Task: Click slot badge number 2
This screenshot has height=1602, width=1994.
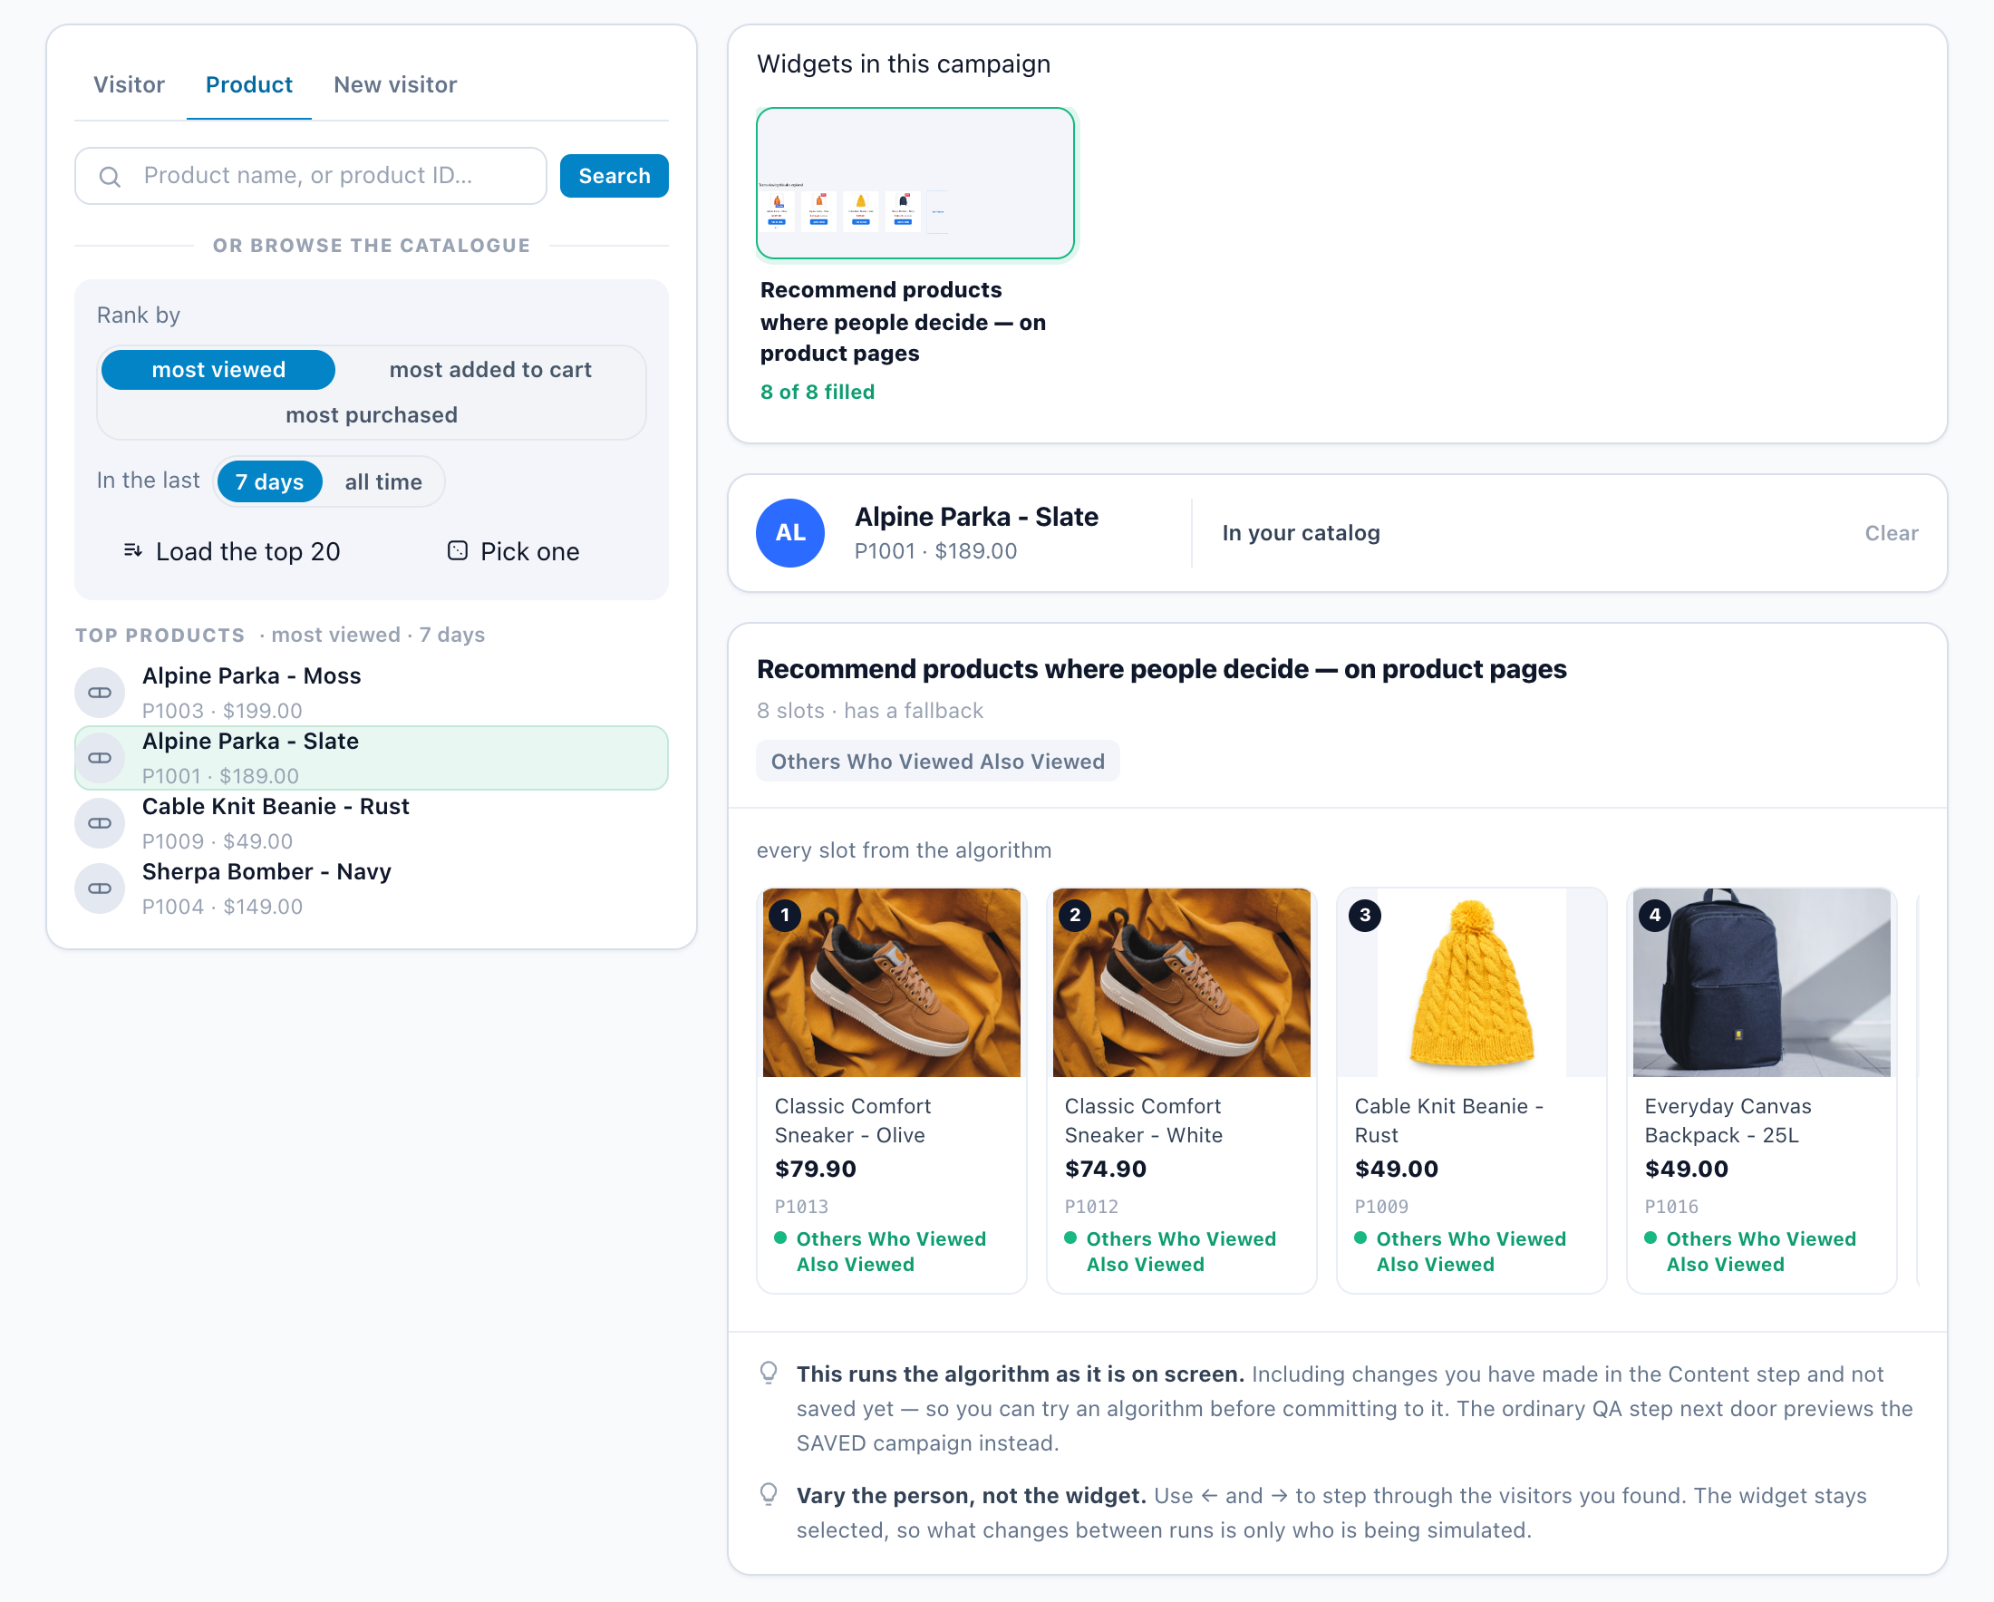Action: [x=1075, y=916]
